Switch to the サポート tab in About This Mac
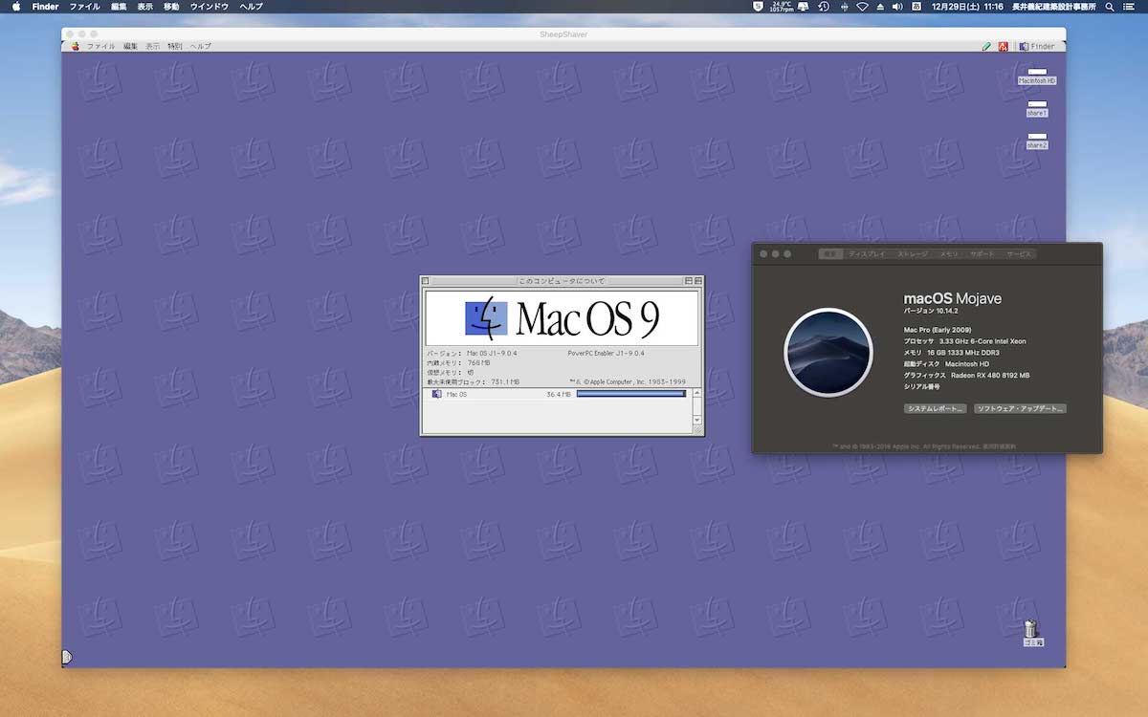This screenshot has height=717, width=1148. [x=982, y=254]
